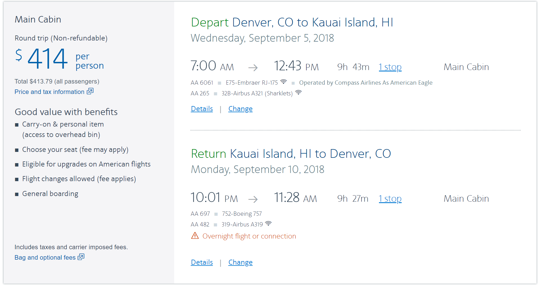The image size is (541, 290).
Task: Click the Wi-Fi icon next to Embraer RJ-175
Action: [x=284, y=82]
